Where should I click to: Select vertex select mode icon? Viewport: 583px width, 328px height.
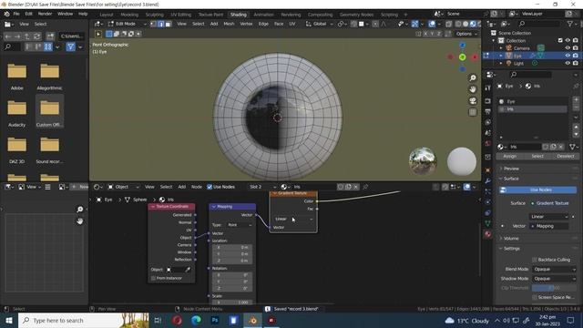click(153, 24)
